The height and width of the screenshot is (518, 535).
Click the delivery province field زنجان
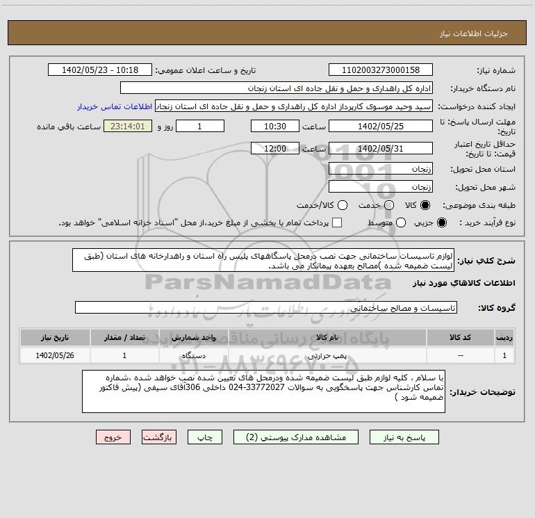[381, 168]
